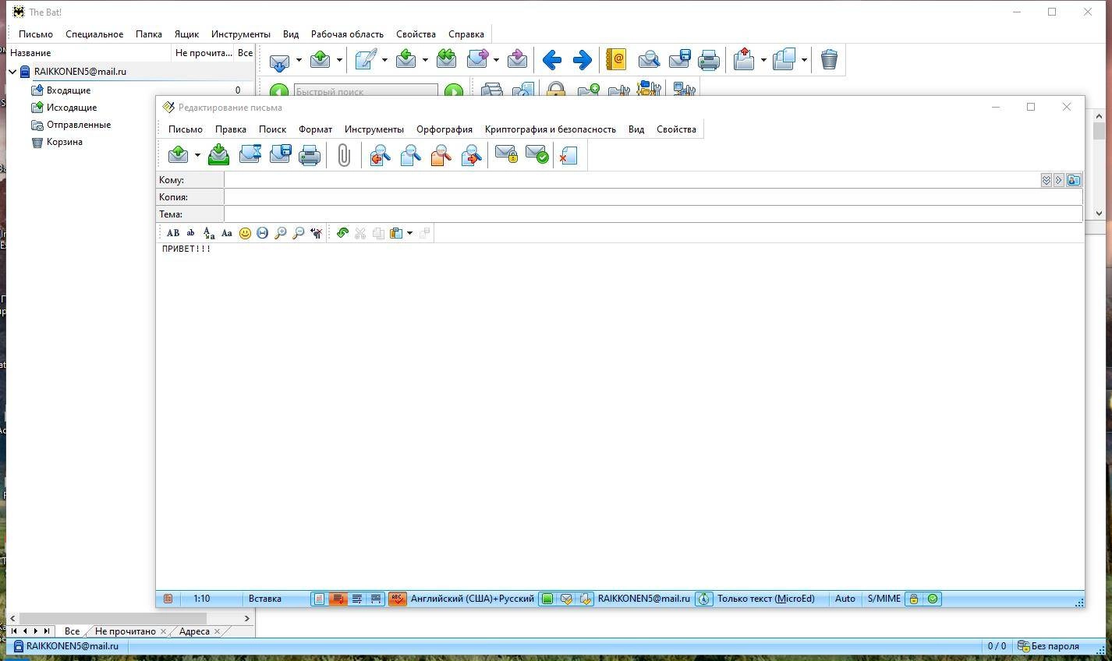Toggle the spell check ABC status bar icon
This screenshot has height=661, width=1112.
pos(398,599)
